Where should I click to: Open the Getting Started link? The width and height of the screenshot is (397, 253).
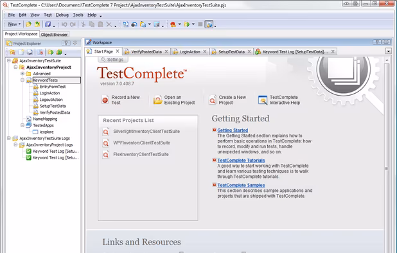coord(233,130)
